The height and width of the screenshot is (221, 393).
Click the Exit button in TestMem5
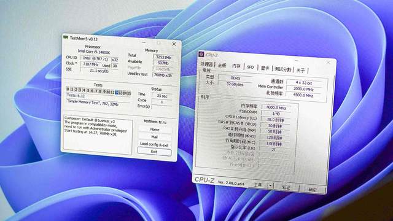tap(154, 152)
